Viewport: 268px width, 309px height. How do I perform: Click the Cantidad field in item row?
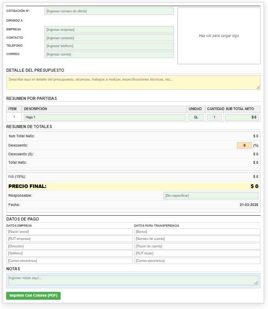click(214, 117)
